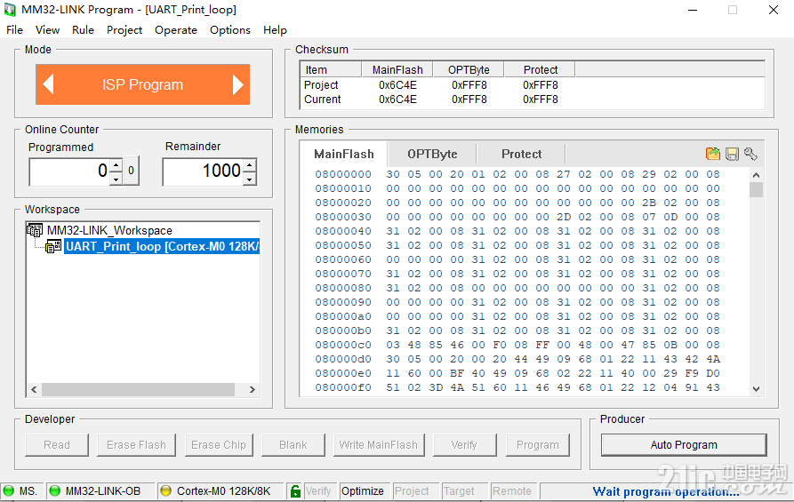The image size is (794, 502).
Task: Click the ISP Program mode button
Action: [x=143, y=84]
